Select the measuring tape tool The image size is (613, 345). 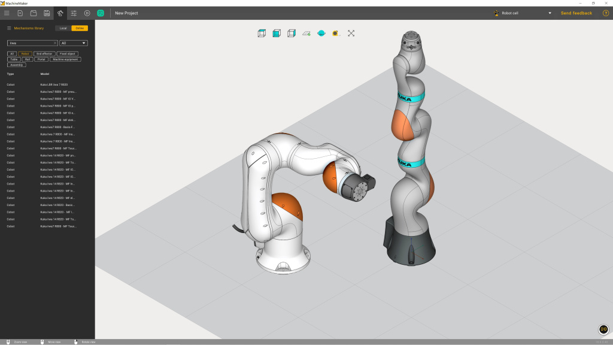335,34
